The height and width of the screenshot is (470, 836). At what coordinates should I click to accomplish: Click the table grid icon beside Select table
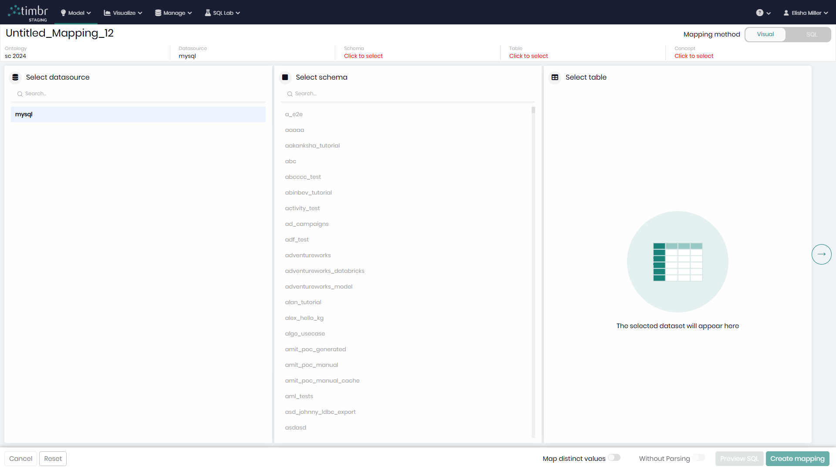tap(555, 77)
